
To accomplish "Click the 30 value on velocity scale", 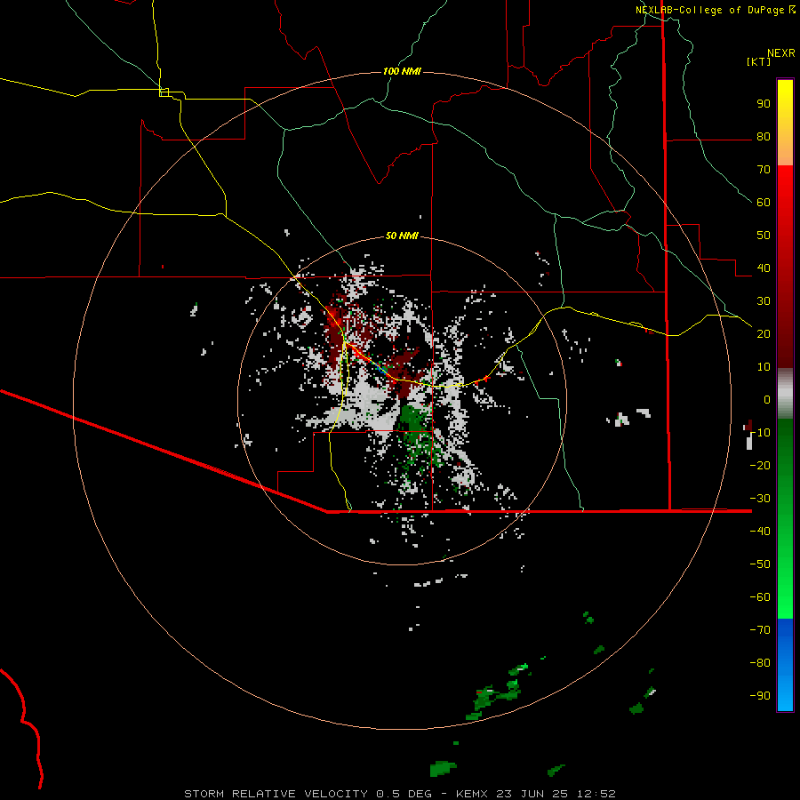I will (764, 301).
